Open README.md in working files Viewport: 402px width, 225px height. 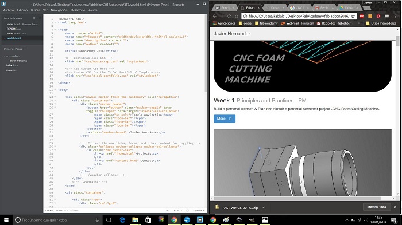(14, 29)
